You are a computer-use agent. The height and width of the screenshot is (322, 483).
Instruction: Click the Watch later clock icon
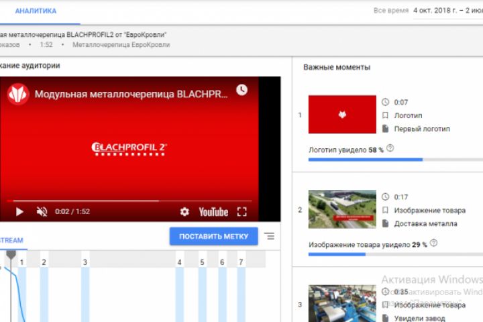coord(241,90)
